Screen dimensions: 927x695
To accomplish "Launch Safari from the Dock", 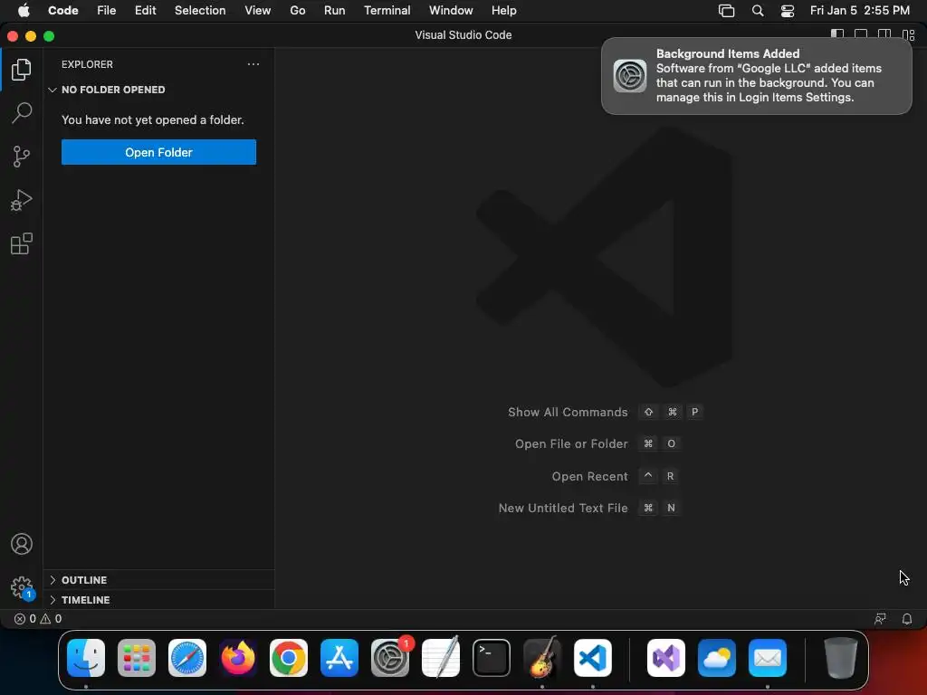I will tap(187, 658).
